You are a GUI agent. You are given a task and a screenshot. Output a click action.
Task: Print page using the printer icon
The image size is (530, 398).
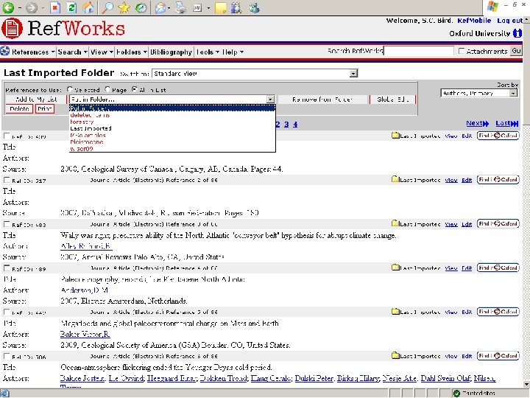click(180, 7)
